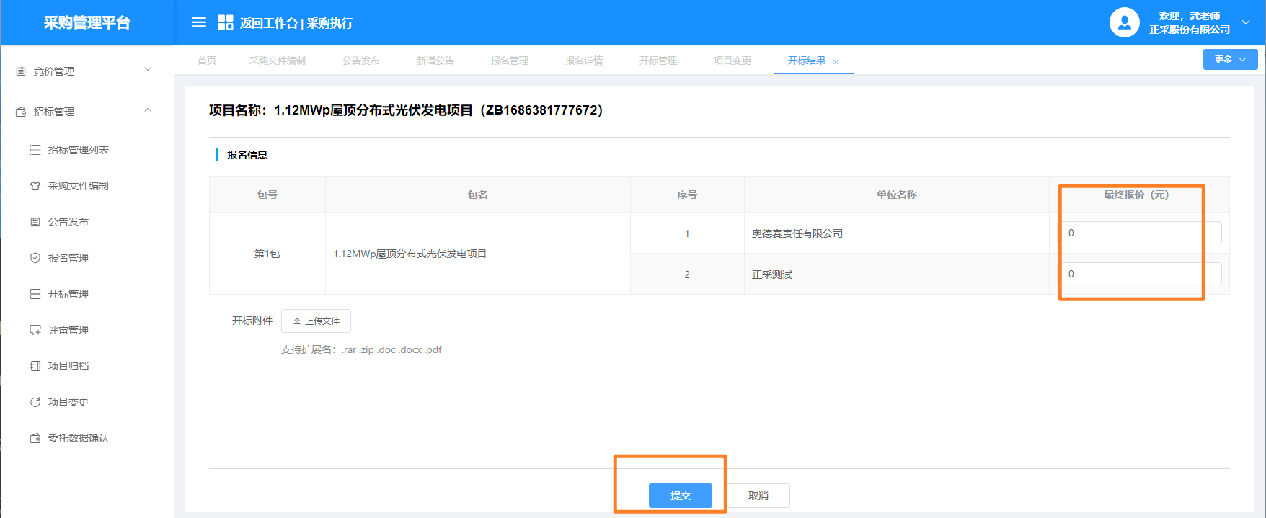Switch to the 首页 tab
Image resolution: width=1266 pixels, height=518 pixels.
pyautogui.click(x=207, y=61)
